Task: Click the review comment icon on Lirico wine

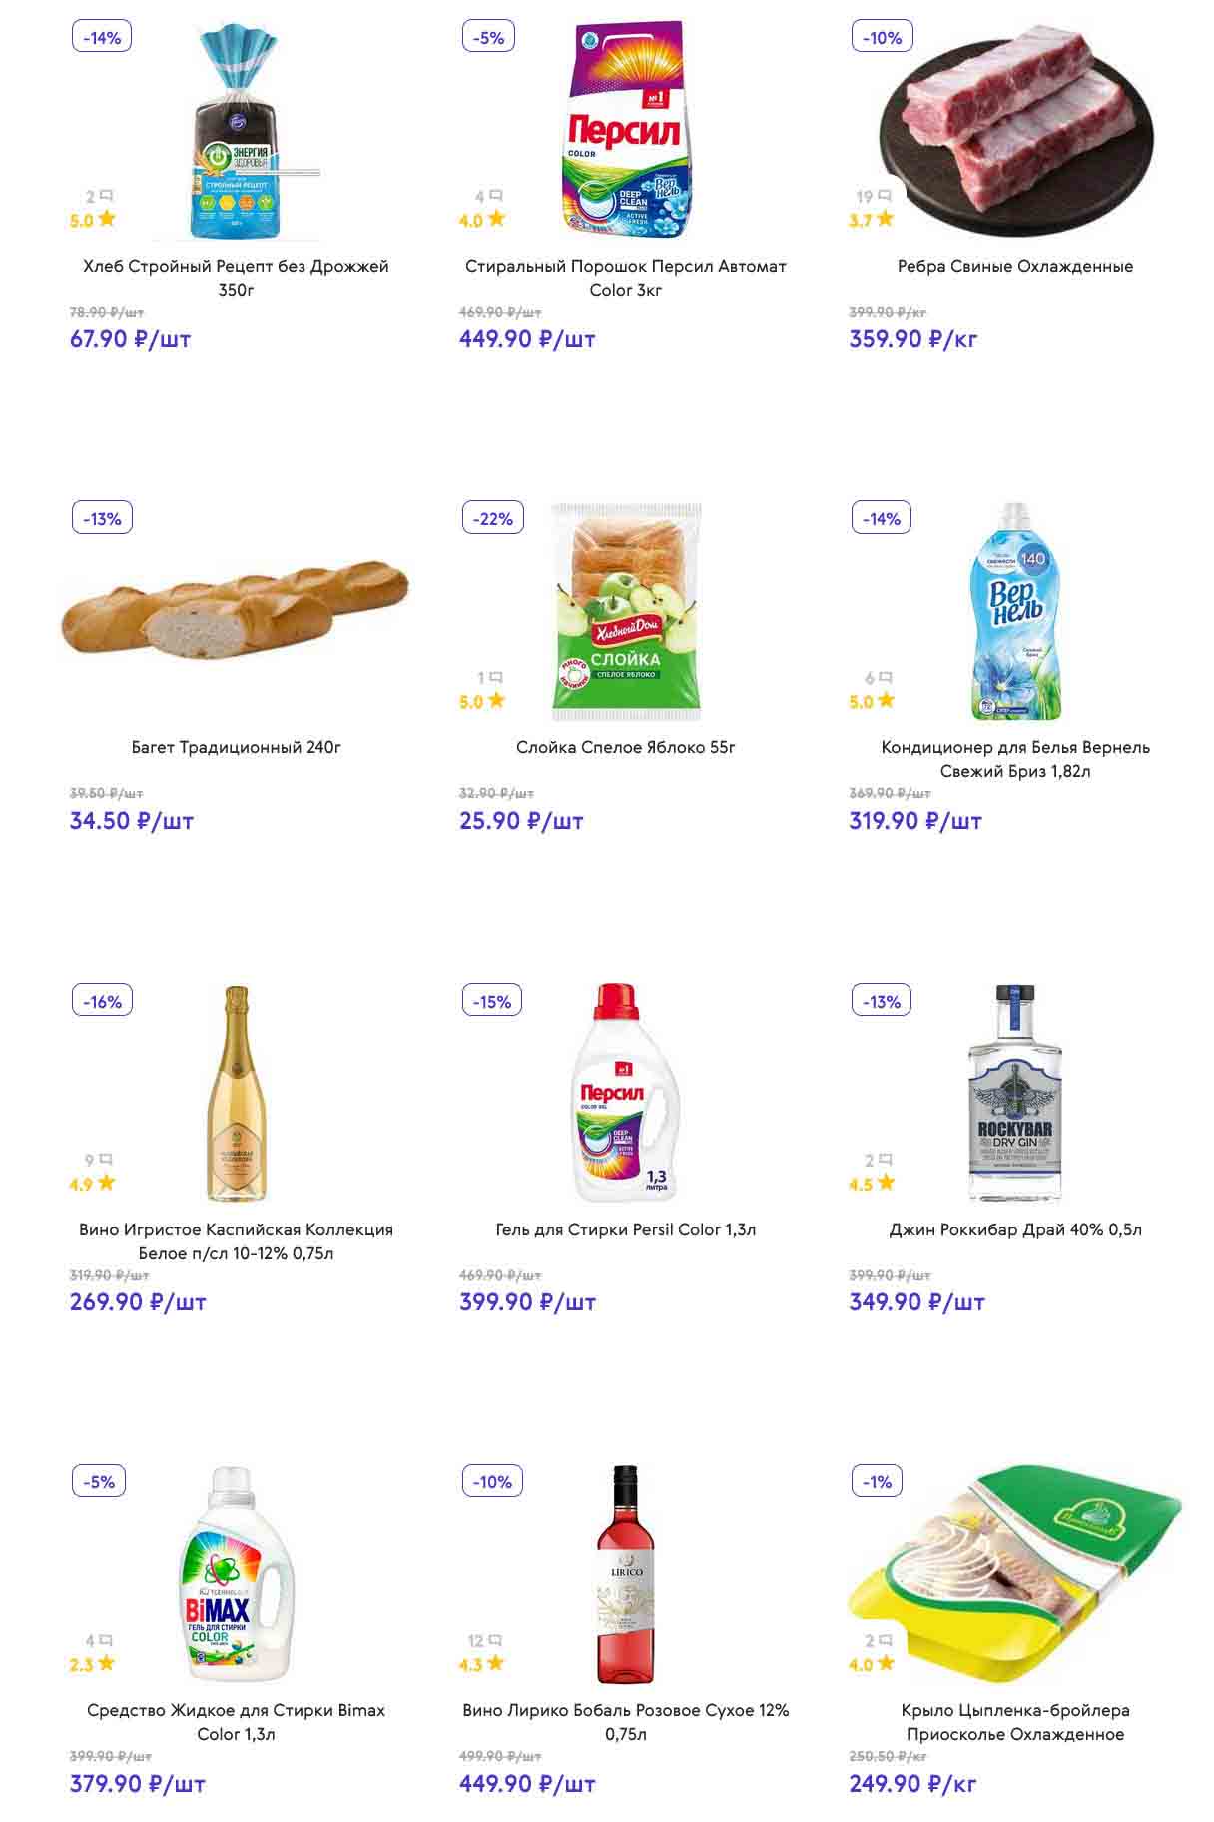Action: tap(495, 1640)
